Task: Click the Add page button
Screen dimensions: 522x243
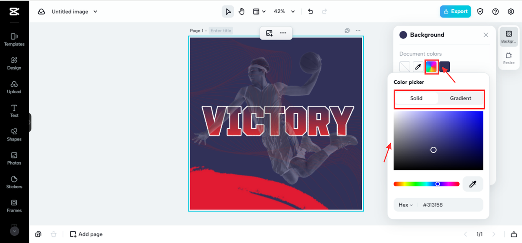Action: click(86, 234)
